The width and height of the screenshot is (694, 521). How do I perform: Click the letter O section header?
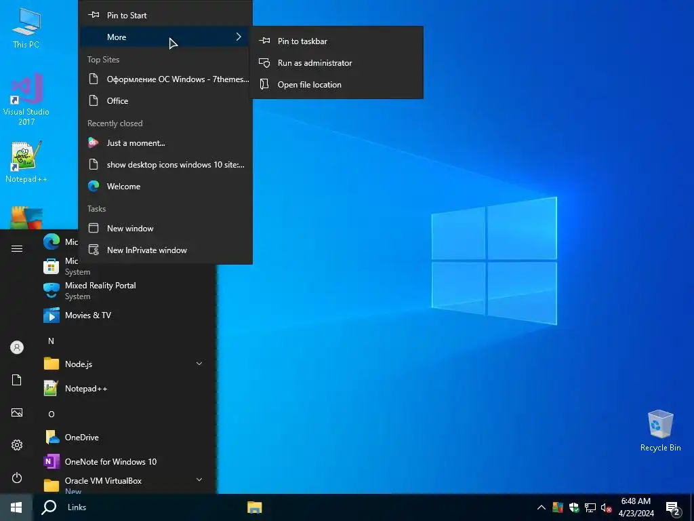coord(52,414)
